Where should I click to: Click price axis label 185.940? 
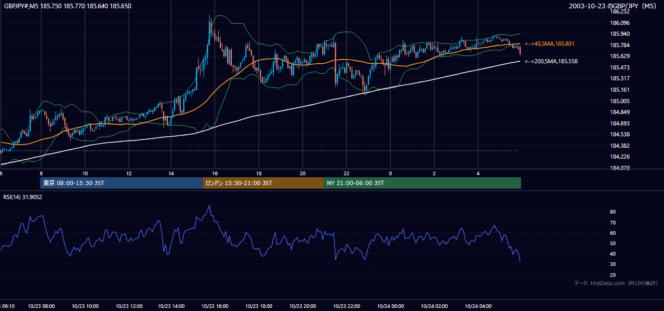(620, 34)
